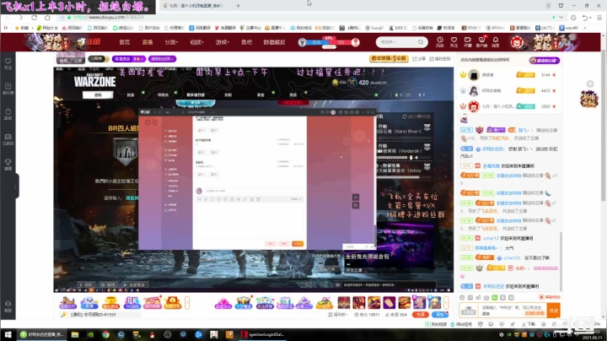Open watch history clock icon
Screen dimensions: 607x341
440,42
